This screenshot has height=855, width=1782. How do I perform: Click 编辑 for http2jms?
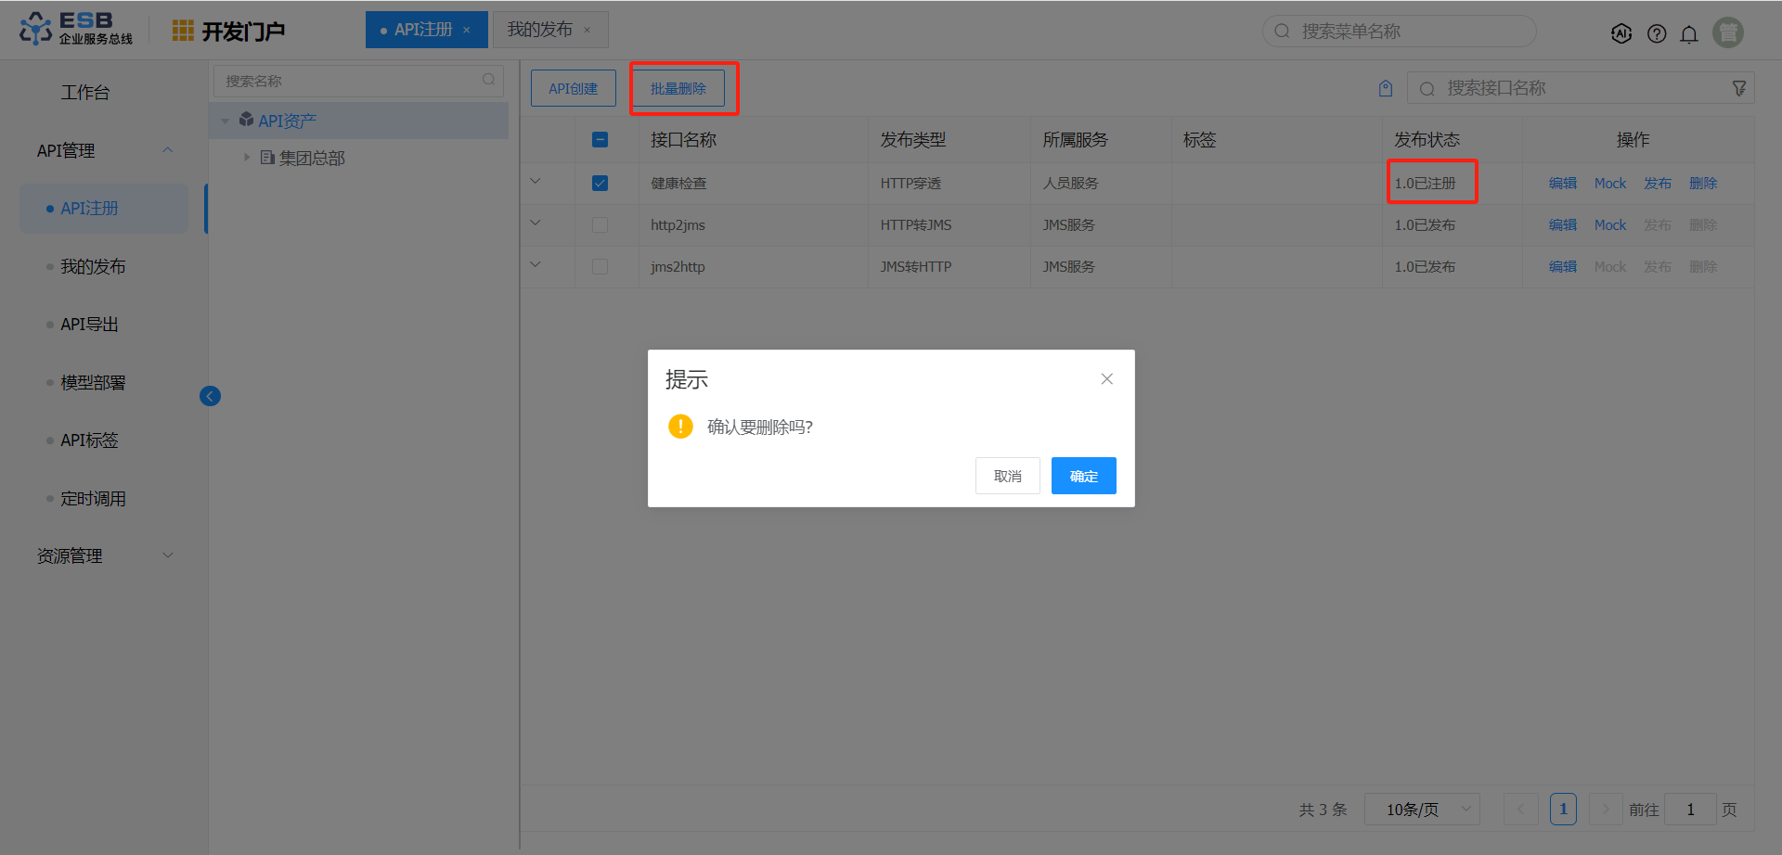pos(1563,225)
